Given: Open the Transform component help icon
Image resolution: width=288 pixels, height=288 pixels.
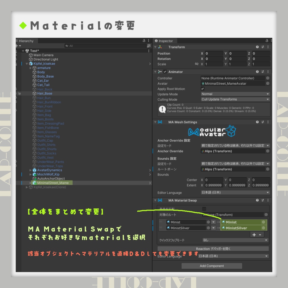Looking at the screenshot, I should 257,47.
